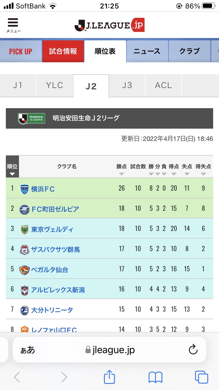Image resolution: width=219 pixels, height=390 pixels.
Task: Tap the Vegalta Sendai club crest
Action: pos(25,270)
